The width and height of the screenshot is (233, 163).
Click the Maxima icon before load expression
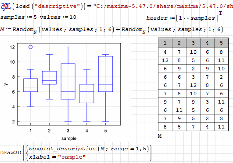point(6,6)
